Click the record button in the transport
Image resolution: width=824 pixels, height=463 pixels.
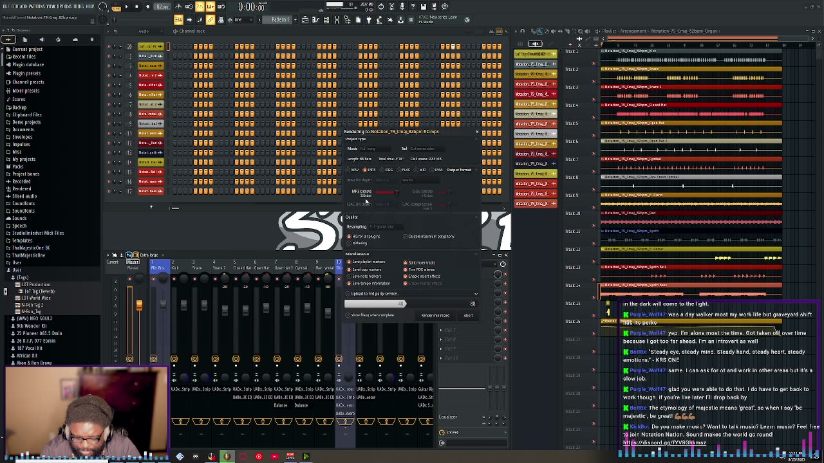pos(147,6)
